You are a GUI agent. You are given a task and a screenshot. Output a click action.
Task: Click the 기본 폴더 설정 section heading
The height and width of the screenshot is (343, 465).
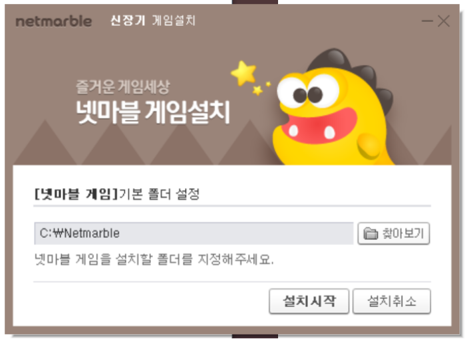click(x=159, y=194)
